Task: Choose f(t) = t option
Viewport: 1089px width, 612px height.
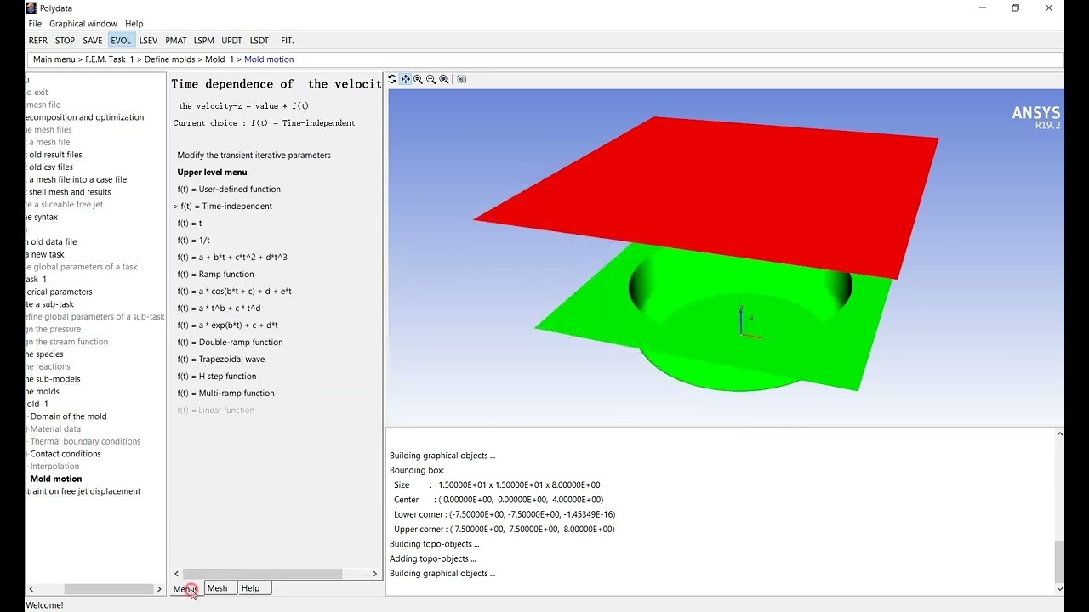Action: point(190,224)
